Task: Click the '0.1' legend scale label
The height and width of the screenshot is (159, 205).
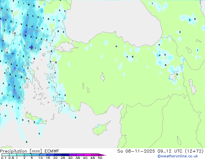Action: pyautogui.click(x=4, y=158)
